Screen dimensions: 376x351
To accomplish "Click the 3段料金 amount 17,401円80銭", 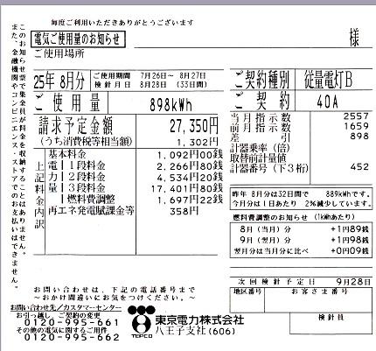I will [187, 188].
